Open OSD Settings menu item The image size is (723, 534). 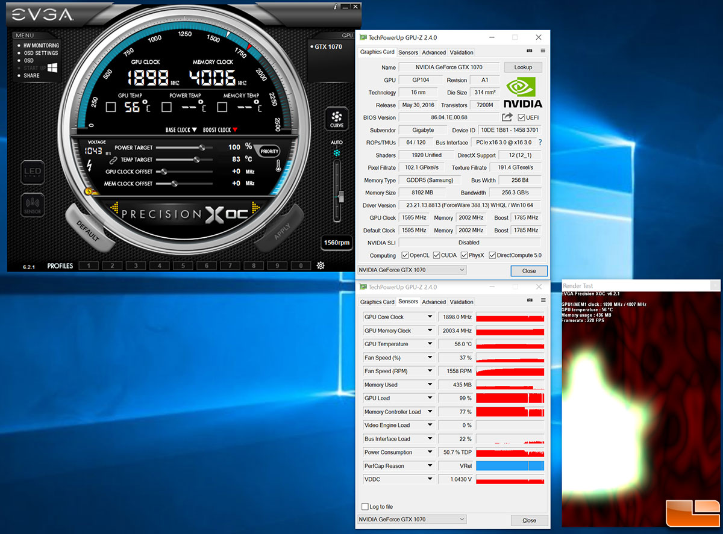[x=41, y=53]
